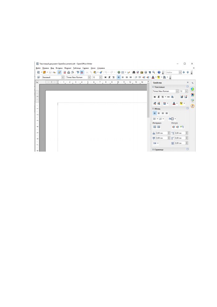Toggle Edit File mode button
Screen dimensions: 217x307
pos(60,73)
